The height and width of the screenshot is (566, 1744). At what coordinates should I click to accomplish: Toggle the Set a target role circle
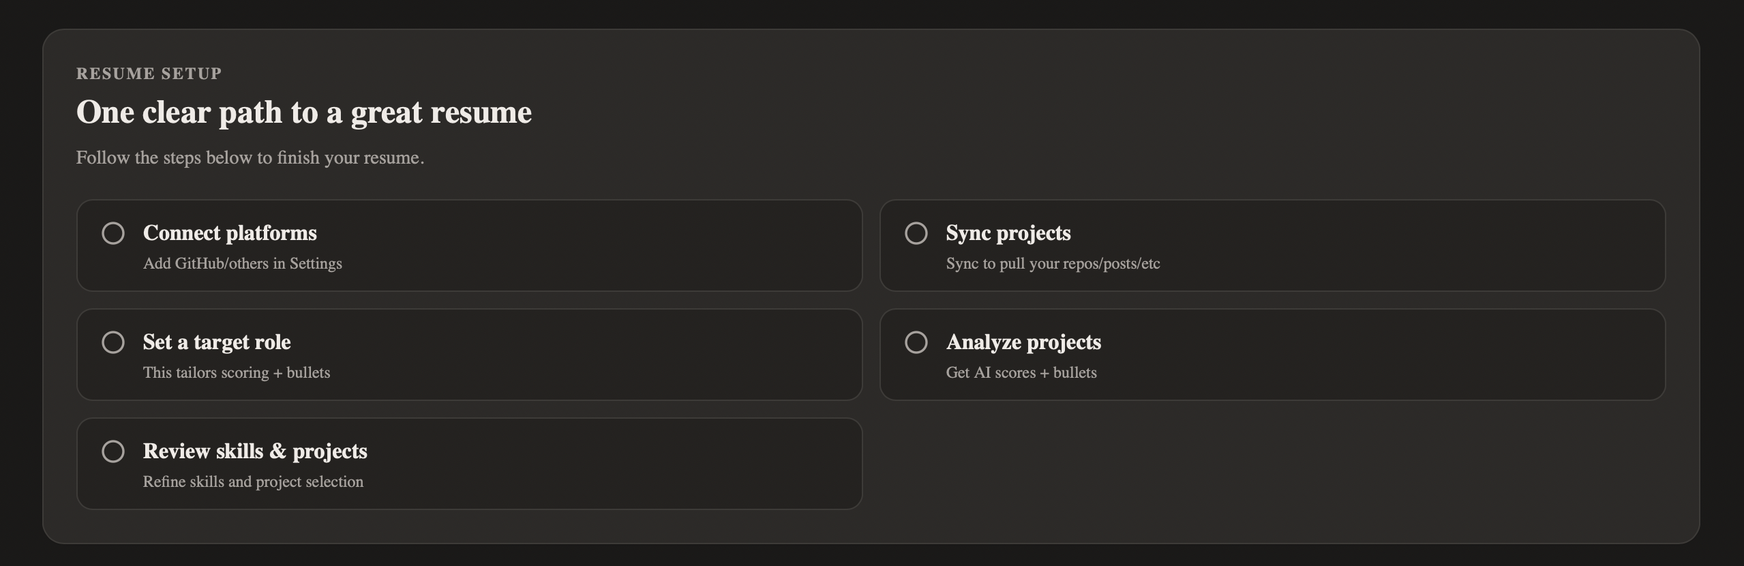[114, 342]
